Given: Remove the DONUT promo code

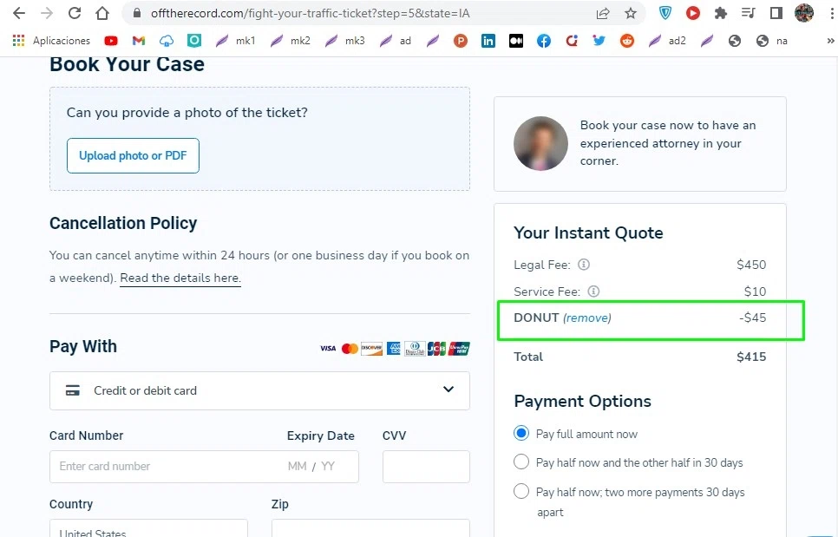Looking at the screenshot, I should coord(587,318).
